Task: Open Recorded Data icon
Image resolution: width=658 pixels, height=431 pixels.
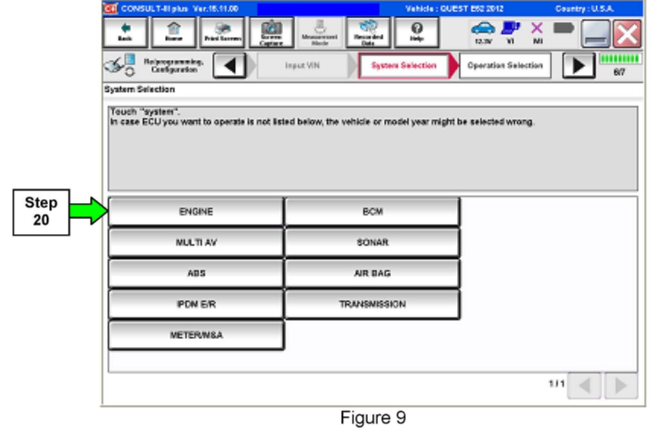Action: pyautogui.click(x=368, y=33)
